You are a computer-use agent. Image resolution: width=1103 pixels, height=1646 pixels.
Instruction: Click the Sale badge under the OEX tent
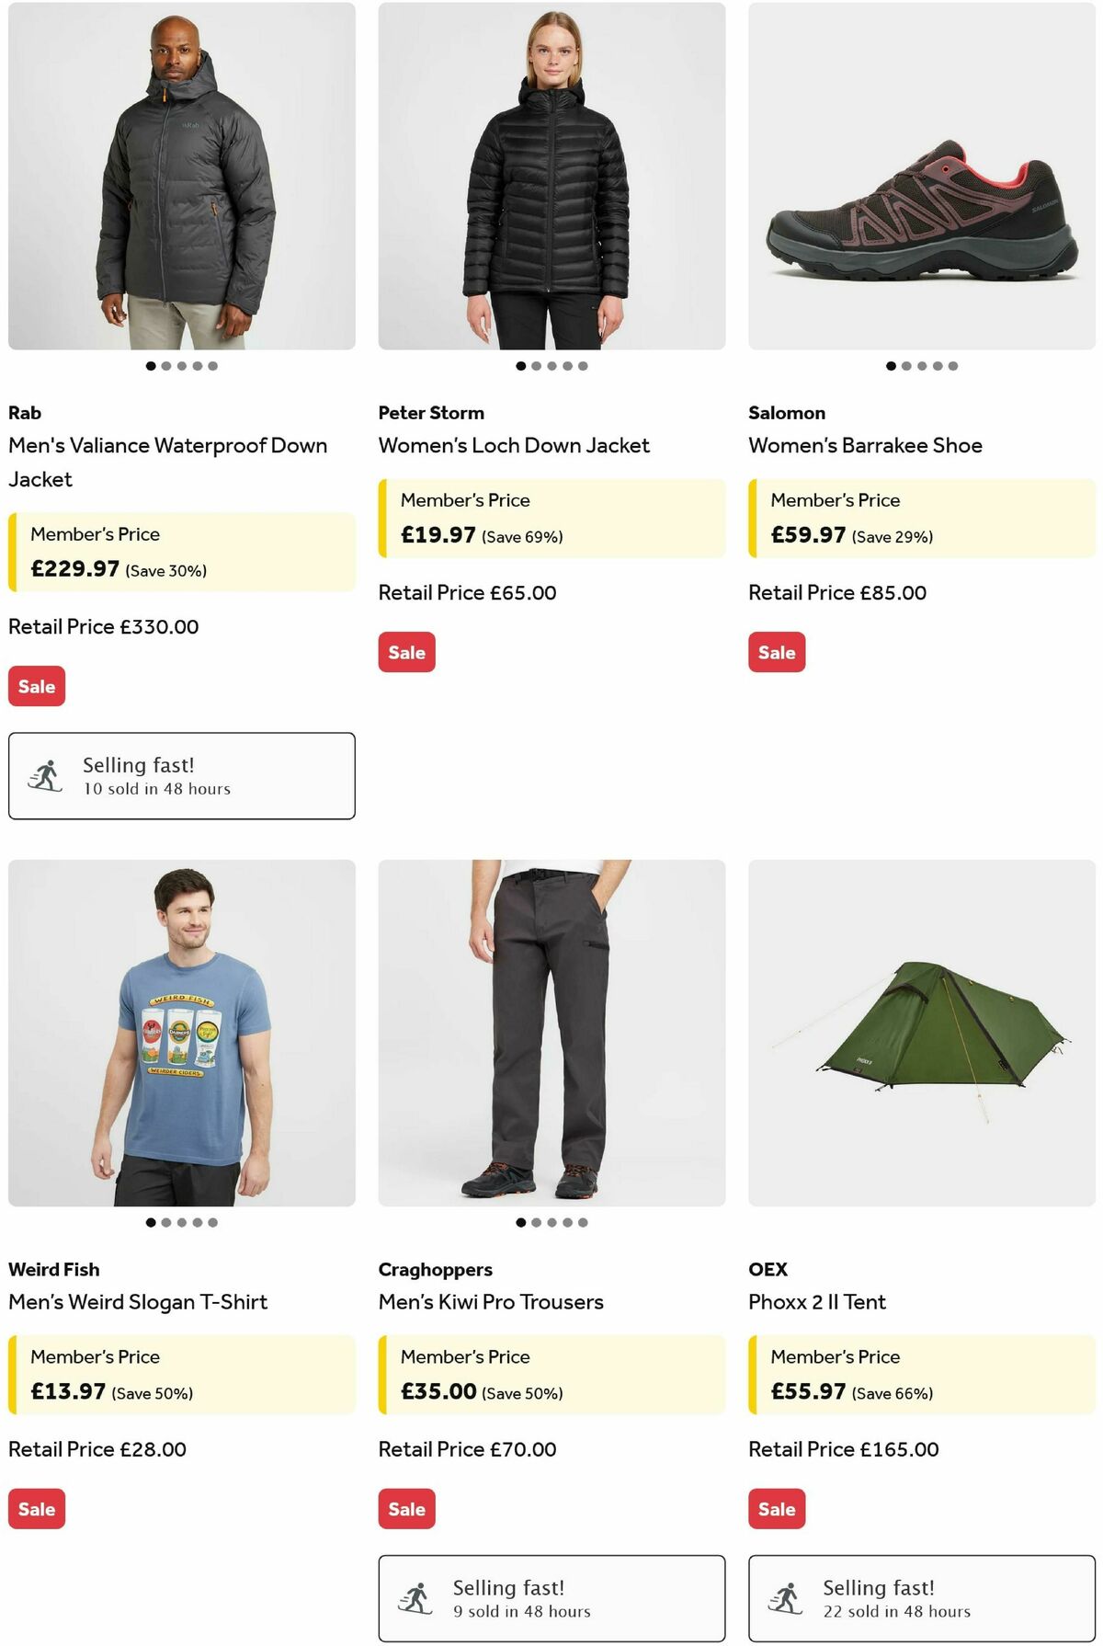(x=777, y=1508)
